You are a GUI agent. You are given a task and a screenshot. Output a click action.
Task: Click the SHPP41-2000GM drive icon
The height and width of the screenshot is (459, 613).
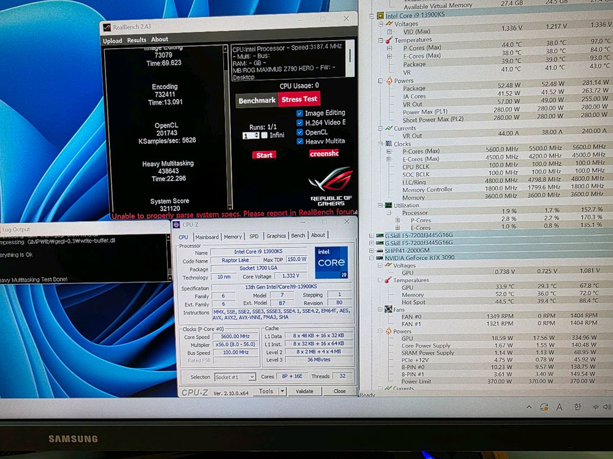coord(379,250)
